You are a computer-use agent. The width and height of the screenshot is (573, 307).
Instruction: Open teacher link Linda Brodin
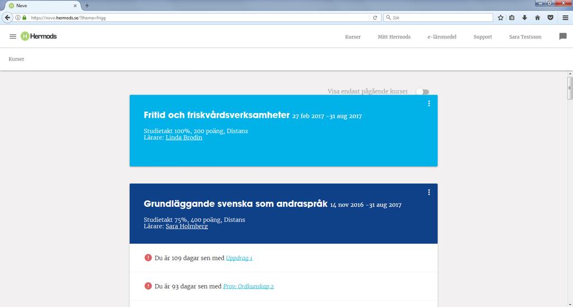[x=184, y=138]
